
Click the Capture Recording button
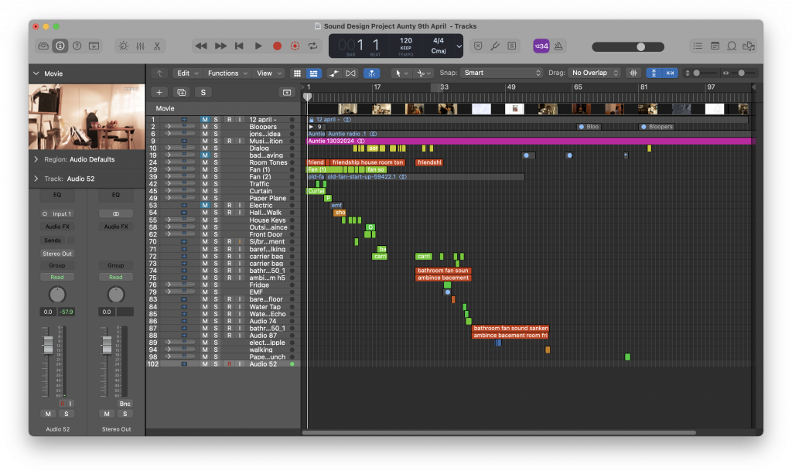point(295,46)
